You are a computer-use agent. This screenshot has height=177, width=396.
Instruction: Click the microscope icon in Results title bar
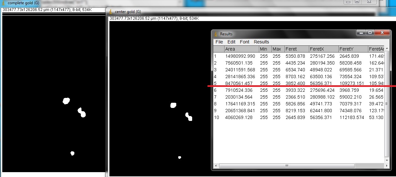point(216,34)
